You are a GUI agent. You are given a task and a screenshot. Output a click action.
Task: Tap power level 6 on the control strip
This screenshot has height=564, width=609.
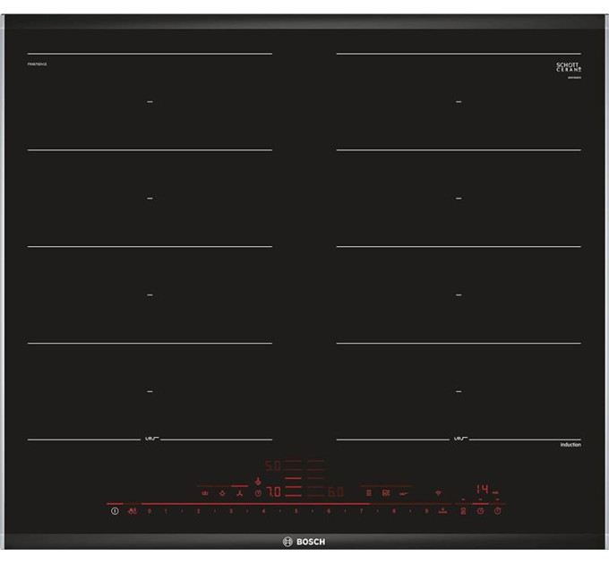tap(329, 511)
